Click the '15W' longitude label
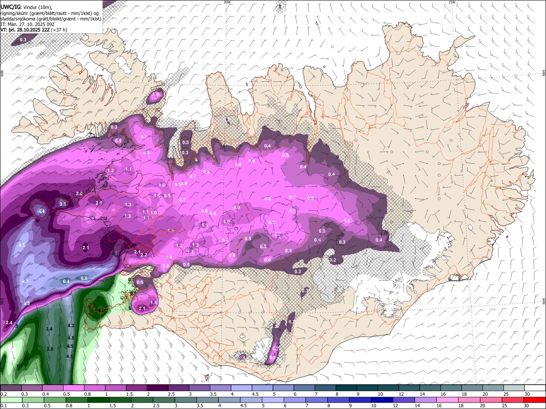 [452, 2]
